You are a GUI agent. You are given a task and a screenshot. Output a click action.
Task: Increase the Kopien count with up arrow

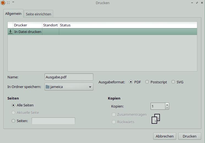(167, 105)
